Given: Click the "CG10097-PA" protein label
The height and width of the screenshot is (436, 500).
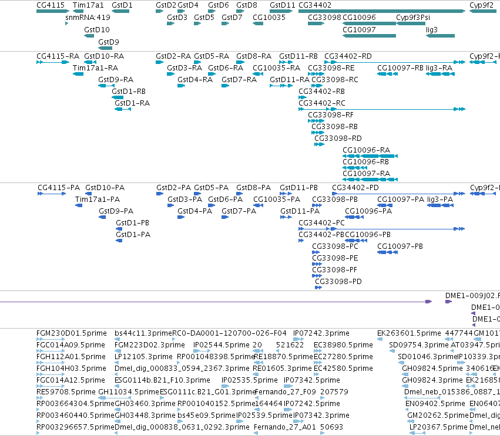Looking at the screenshot, I should 401,200.
